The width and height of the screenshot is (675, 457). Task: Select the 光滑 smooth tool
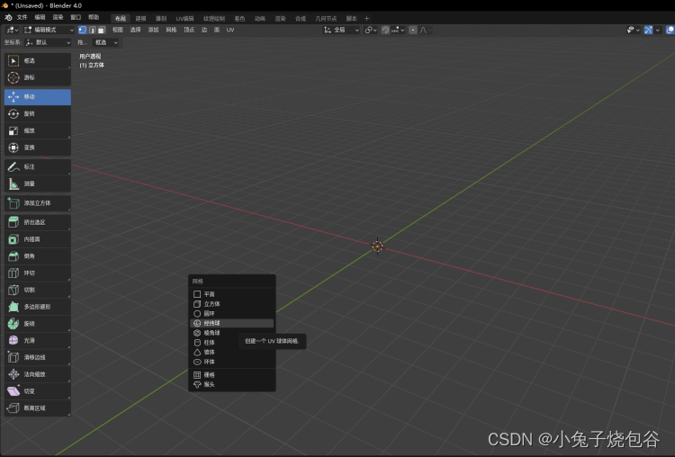click(38, 340)
